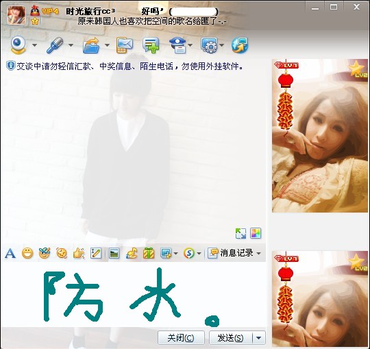Click the pointing hand nudge icon
This screenshot has width=370, height=349.
click(x=79, y=254)
